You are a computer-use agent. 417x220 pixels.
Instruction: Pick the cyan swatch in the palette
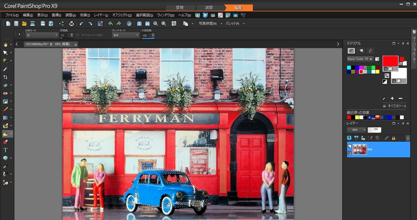tap(349, 68)
